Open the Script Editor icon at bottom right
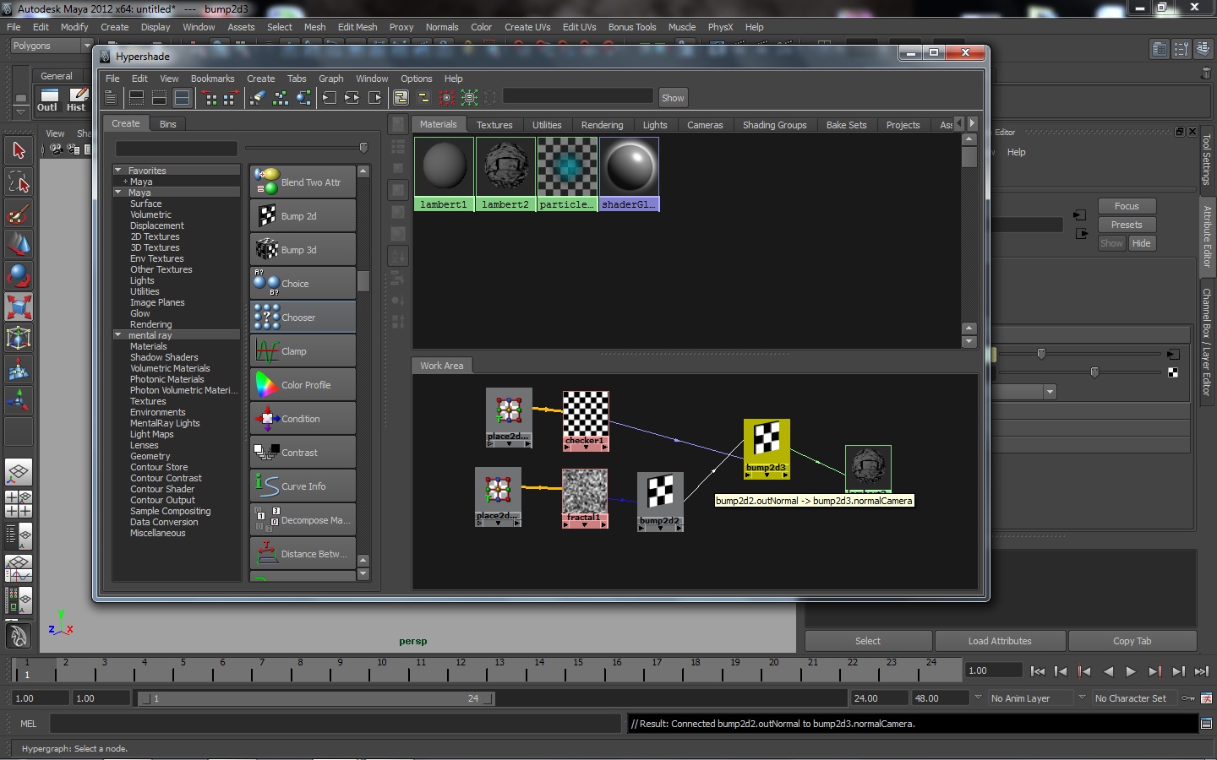1217x760 pixels. 1206,724
